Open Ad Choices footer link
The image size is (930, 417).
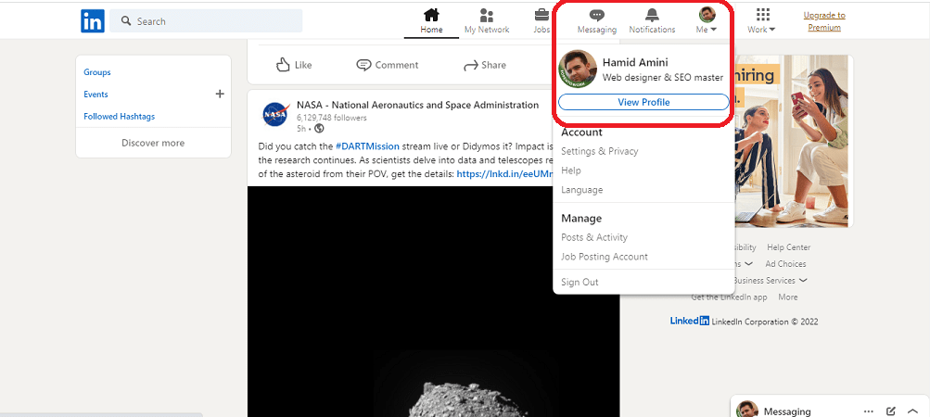tap(785, 264)
